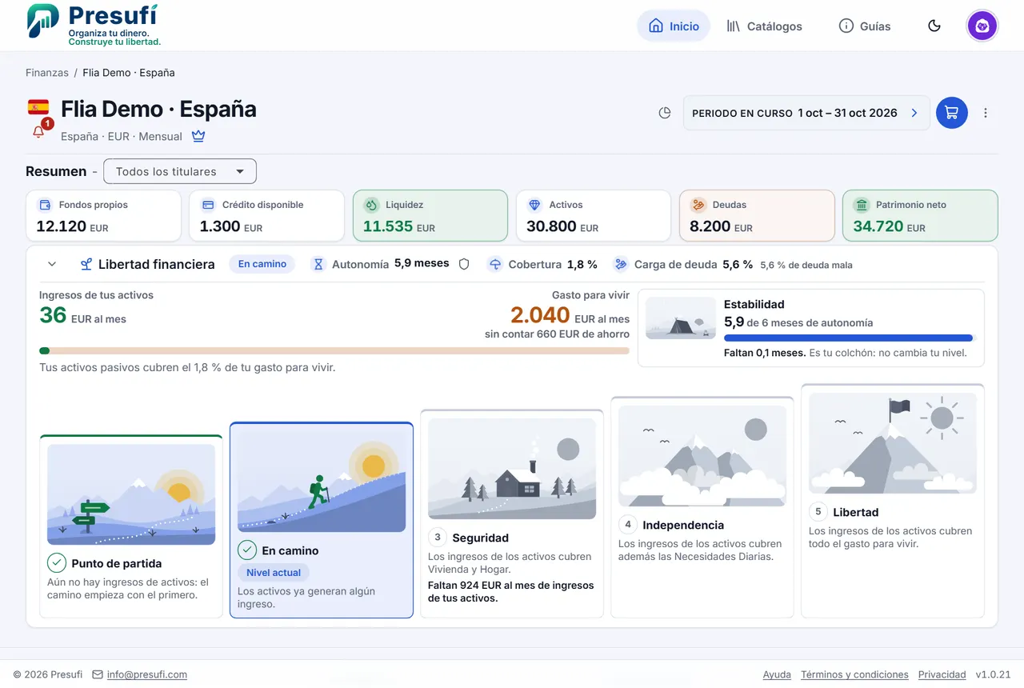
Task: Click the Patrimonio neto bank icon
Action: coord(862,205)
